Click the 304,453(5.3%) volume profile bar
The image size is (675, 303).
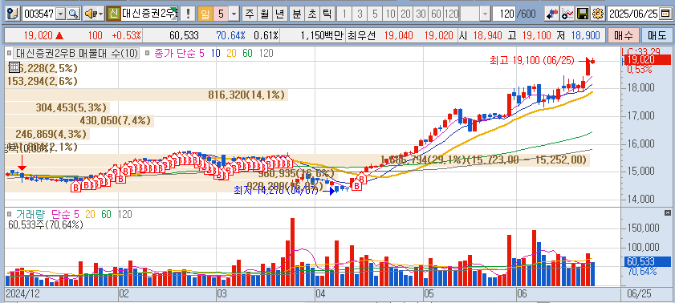pyautogui.click(x=57, y=107)
